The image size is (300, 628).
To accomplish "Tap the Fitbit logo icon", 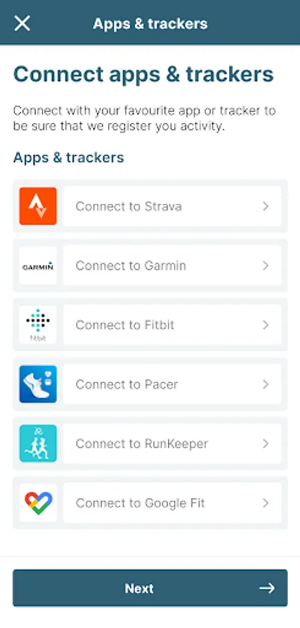I will (x=38, y=324).
